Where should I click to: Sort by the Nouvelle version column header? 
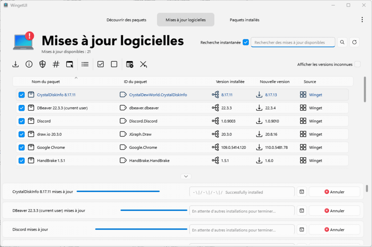[275, 82]
